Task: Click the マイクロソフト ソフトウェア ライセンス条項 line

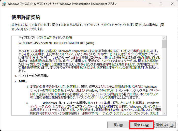Action: (x=45, y=38)
